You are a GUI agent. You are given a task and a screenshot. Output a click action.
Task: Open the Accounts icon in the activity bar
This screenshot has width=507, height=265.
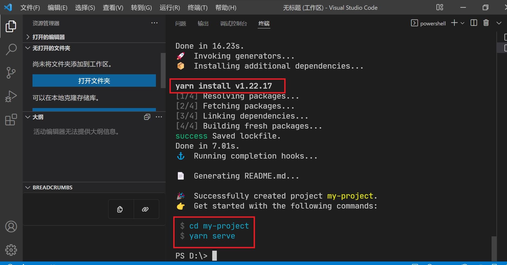[11, 227]
